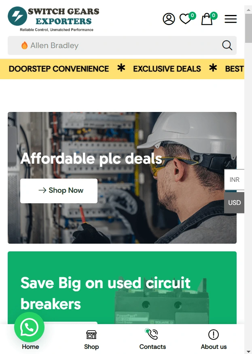
Task: Open the WhatsApp chat bubble
Action: coord(30,327)
